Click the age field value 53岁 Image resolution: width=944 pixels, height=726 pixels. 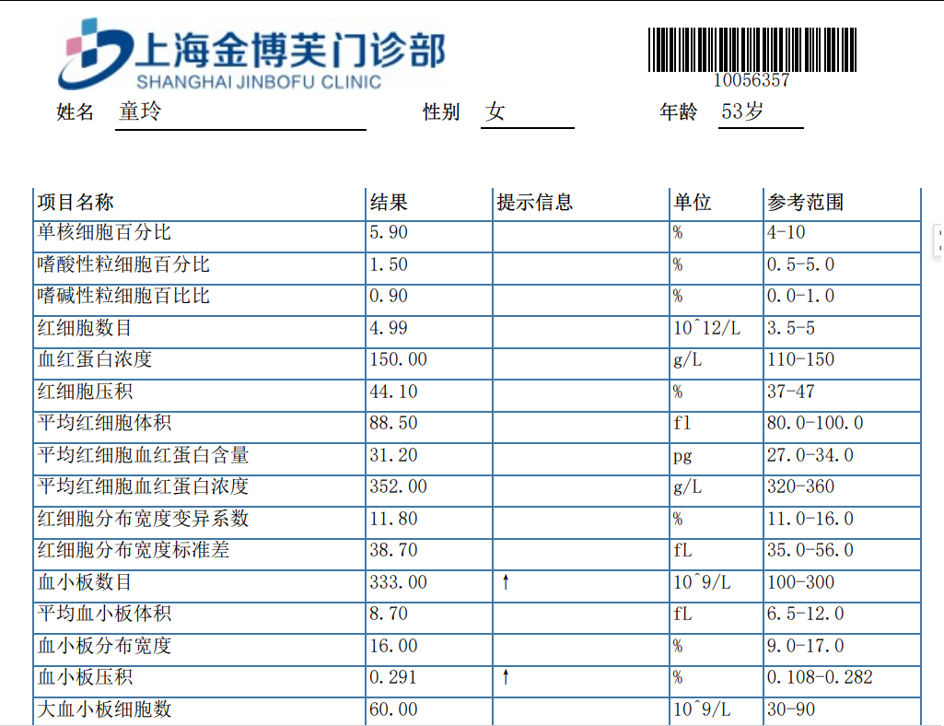(742, 112)
